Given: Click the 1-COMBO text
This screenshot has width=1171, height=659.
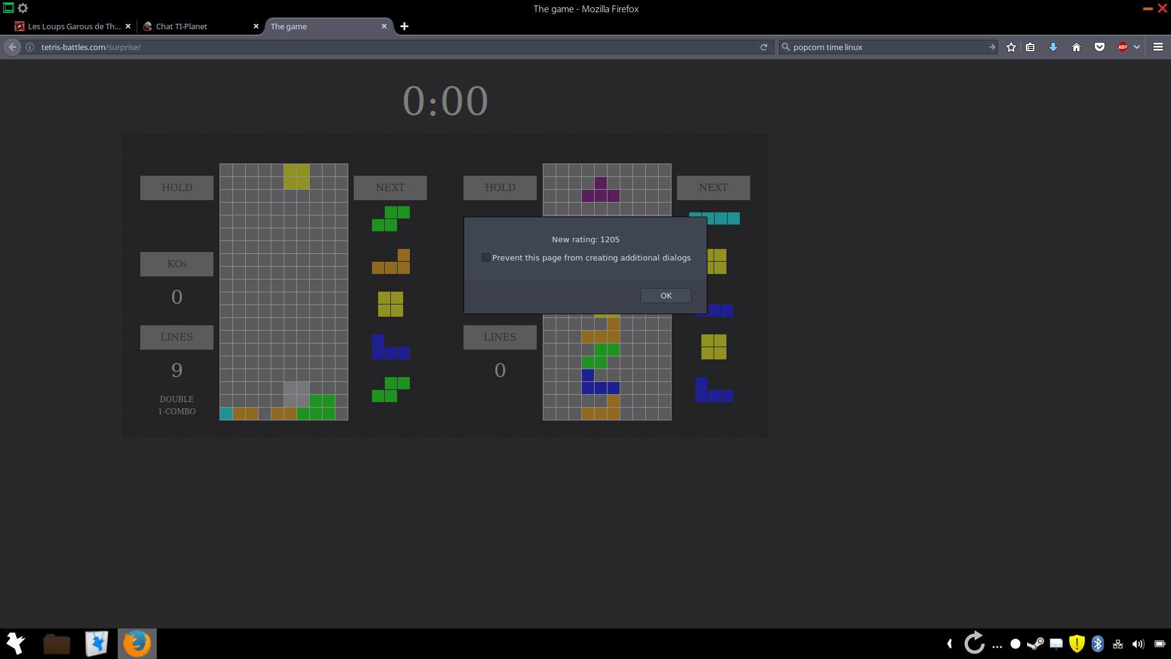Looking at the screenshot, I should pyautogui.click(x=177, y=411).
